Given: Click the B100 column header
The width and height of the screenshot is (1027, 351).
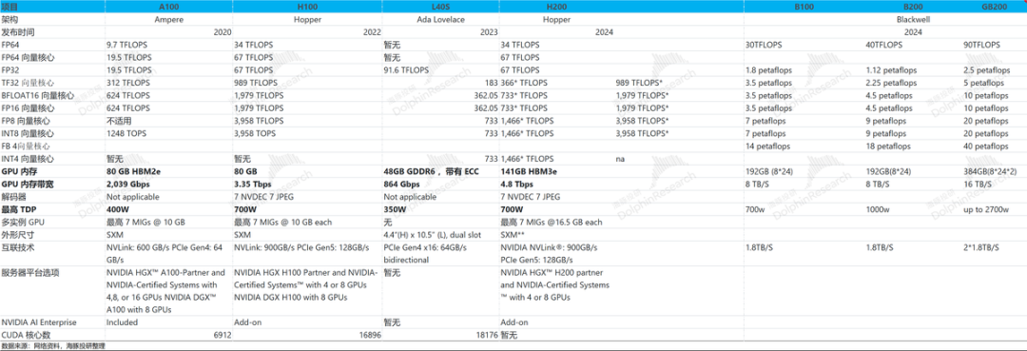Looking at the screenshot, I should (804, 7).
